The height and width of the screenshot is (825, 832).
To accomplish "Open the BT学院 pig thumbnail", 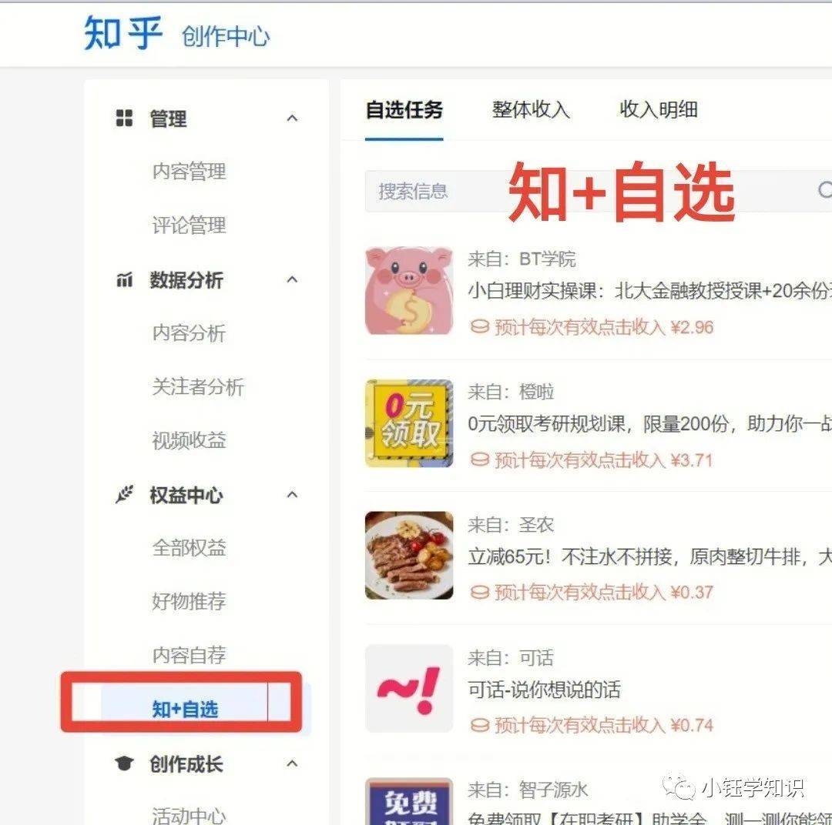I will click(409, 291).
